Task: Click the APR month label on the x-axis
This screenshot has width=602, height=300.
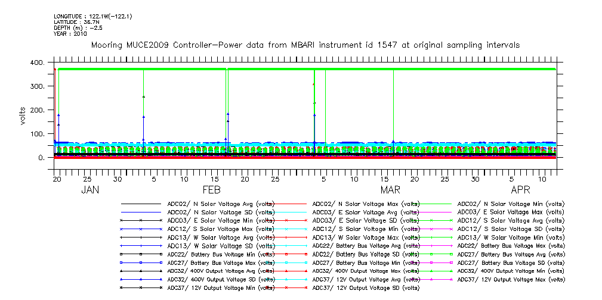Action: [520, 190]
